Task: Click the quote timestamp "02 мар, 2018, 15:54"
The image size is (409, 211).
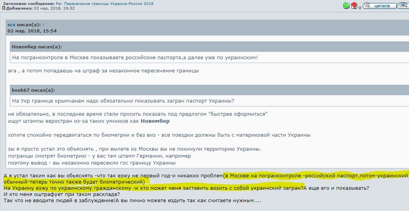Action: [32, 31]
